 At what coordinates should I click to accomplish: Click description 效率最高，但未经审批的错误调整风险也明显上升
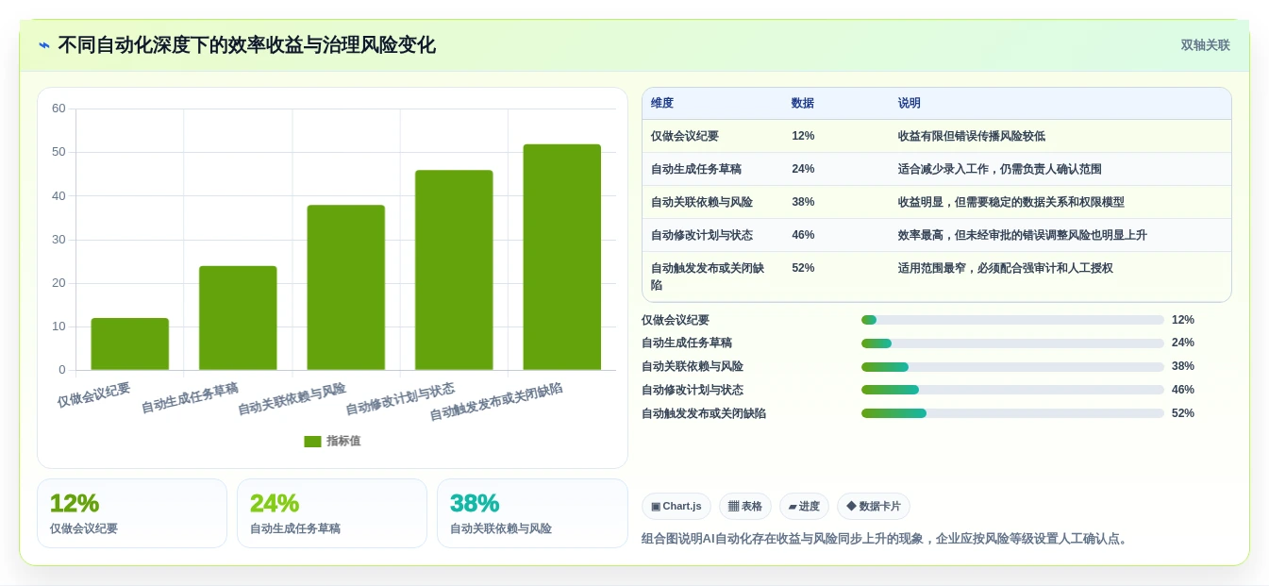(1023, 235)
